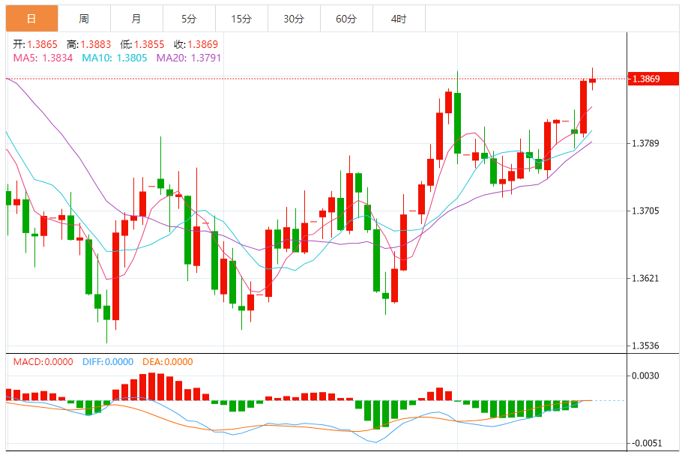Click the 1.3705 price axis label
Image resolution: width=685 pixels, height=452 pixels.
click(646, 211)
